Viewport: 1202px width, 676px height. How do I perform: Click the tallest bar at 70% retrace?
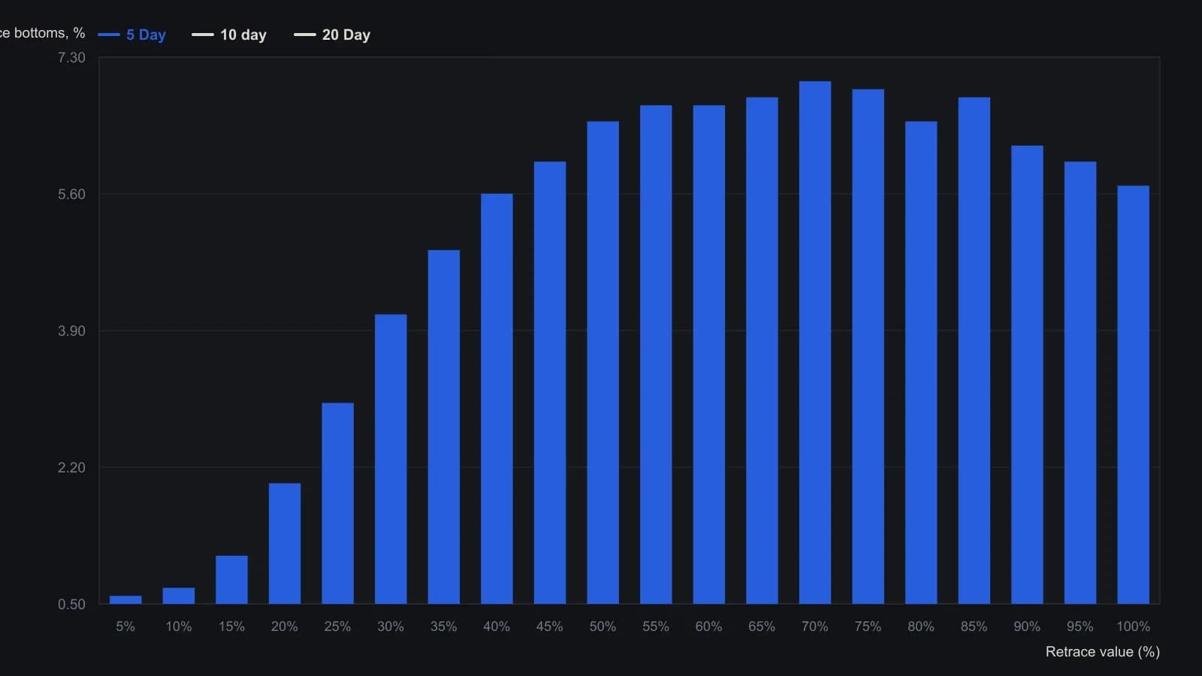tap(815, 343)
